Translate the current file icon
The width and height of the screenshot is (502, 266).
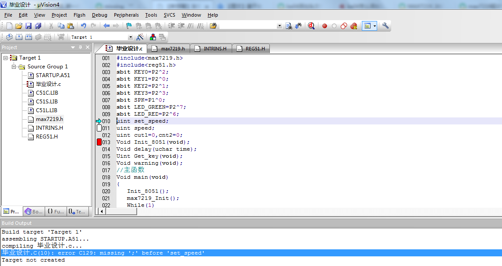(9, 37)
